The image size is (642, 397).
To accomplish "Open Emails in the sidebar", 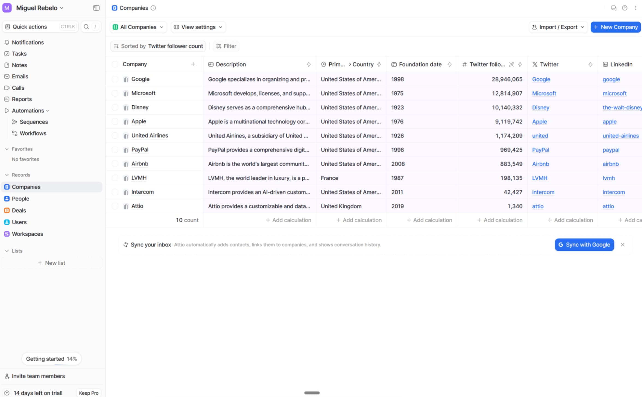I will [x=20, y=76].
